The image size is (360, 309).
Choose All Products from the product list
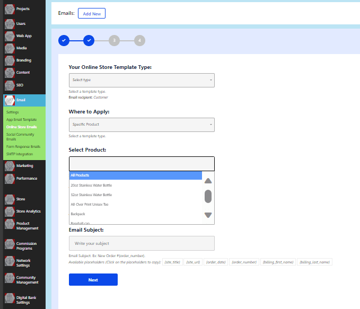pos(135,175)
